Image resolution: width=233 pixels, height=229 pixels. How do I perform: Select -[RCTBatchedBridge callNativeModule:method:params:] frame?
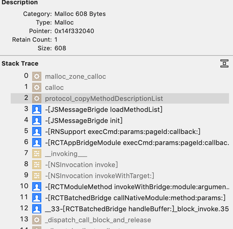tap(120, 198)
